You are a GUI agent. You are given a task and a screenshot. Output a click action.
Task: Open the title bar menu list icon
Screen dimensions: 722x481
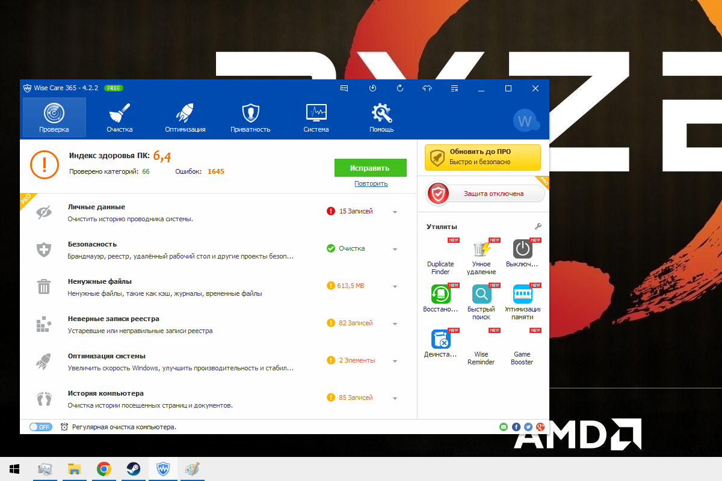point(455,88)
